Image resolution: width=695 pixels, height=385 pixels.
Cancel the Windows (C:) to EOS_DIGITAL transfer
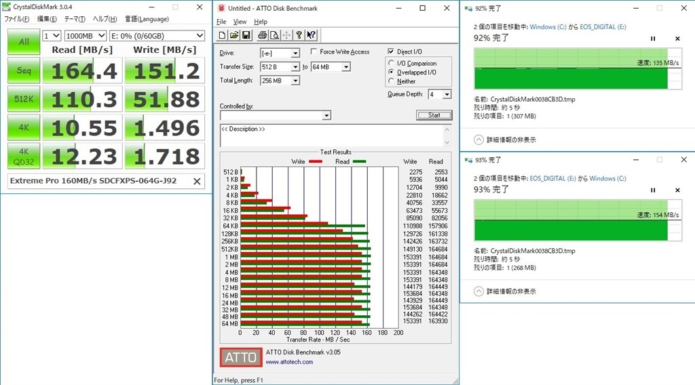(678, 39)
